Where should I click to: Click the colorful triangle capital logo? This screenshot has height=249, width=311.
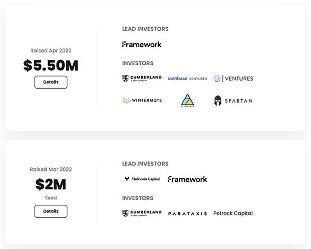[x=187, y=100]
